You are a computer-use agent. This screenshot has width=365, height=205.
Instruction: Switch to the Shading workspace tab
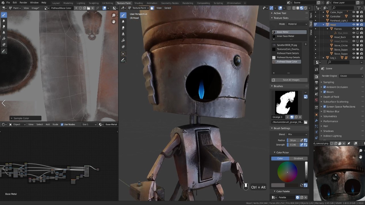pyautogui.click(x=138, y=3)
